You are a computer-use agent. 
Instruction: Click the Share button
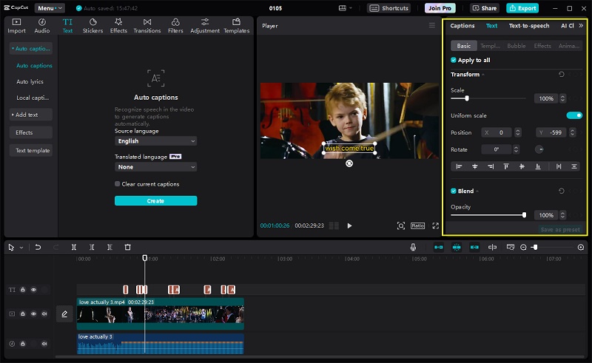pyautogui.click(x=485, y=8)
